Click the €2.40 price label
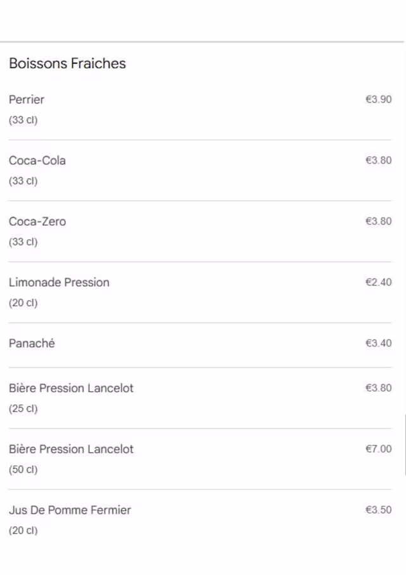Screen dimensions: 406x575 378,282
